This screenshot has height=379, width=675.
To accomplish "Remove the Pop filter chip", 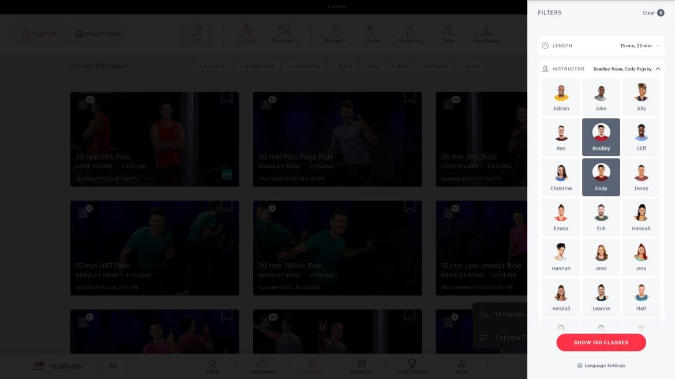I will pos(372,66).
